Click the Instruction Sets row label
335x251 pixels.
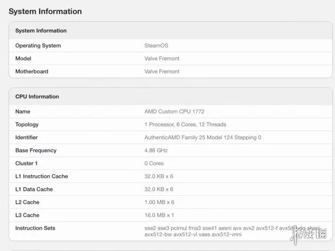35,228
